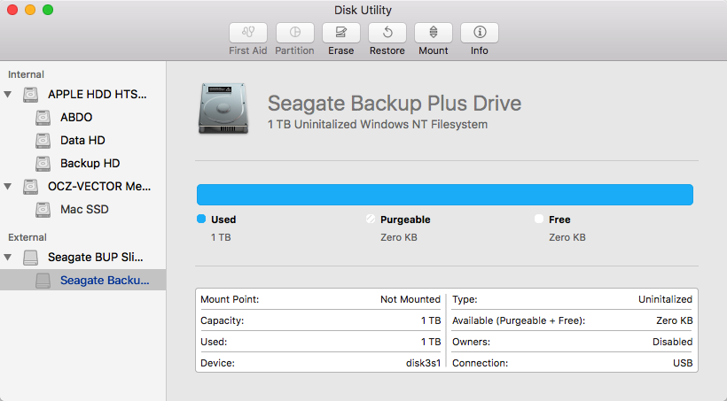Click the Capacity 1 TB value
Viewport: 727px width, 401px height.
coord(431,320)
